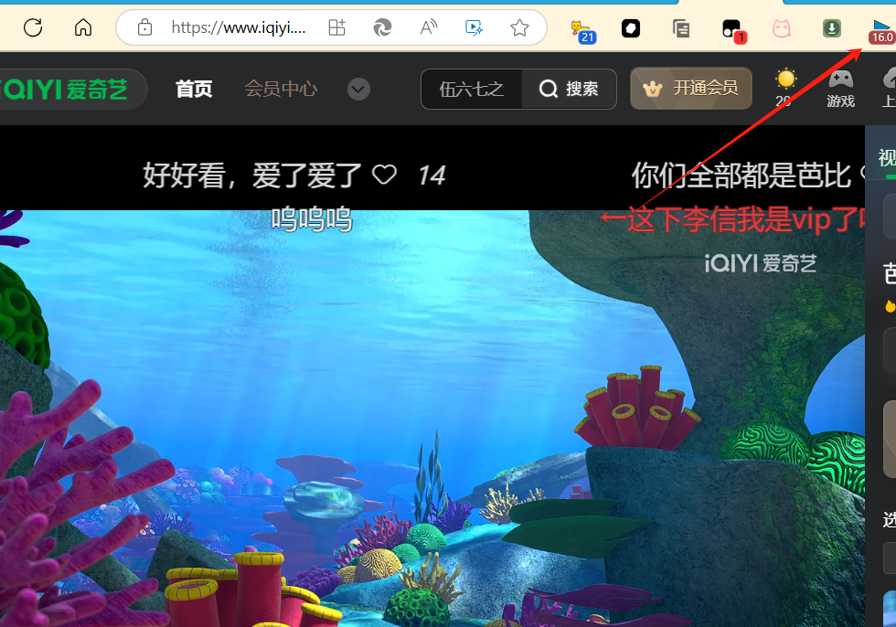Click the iqiyi URL address field
Viewport: 896px width, 627px height.
pyautogui.click(x=239, y=27)
